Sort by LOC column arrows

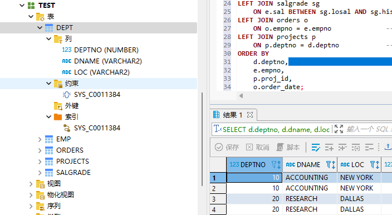click(377, 165)
